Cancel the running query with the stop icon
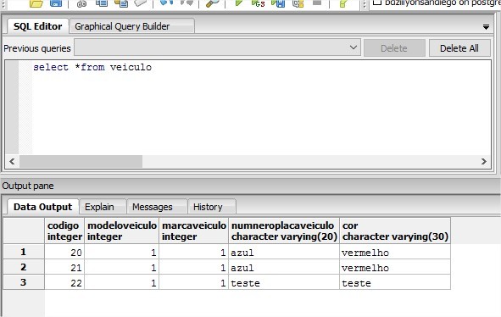 point(317,3)
